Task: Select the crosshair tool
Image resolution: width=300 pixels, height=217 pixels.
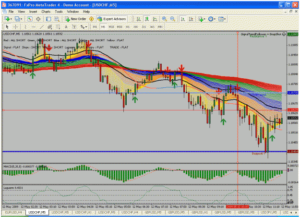Action: [15, 27]
